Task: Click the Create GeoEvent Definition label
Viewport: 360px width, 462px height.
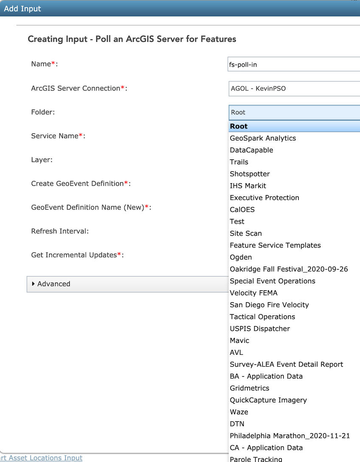Action: 81,184
